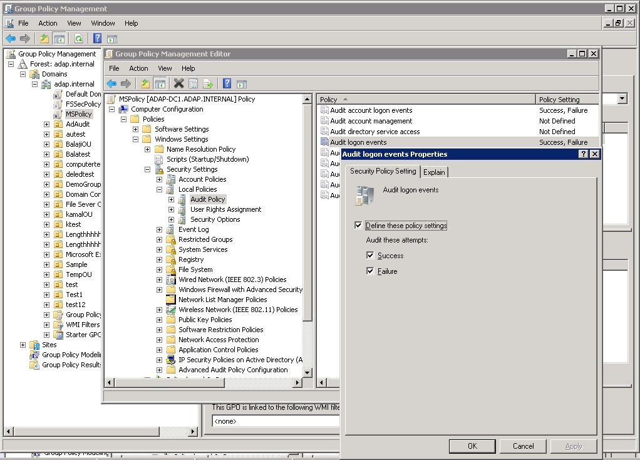Select the Audit account management policy row
640x460 pixels.
371,121
